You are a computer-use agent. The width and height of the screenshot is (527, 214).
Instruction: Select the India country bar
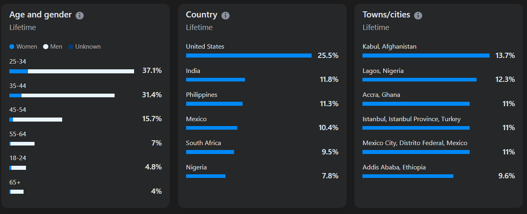pyautogui.click(x=215, y=79)
